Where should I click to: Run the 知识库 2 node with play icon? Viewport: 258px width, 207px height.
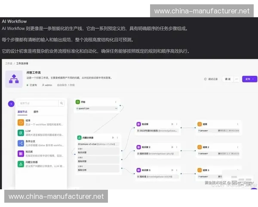coord(172,147)
